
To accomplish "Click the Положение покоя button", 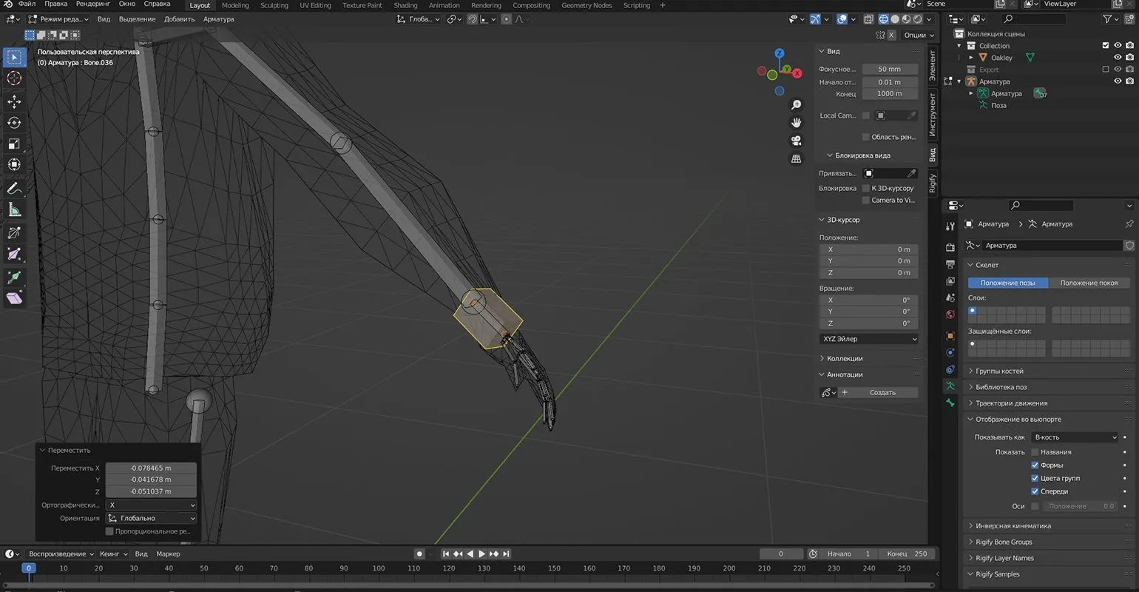I will click(x=1089, y=283).
